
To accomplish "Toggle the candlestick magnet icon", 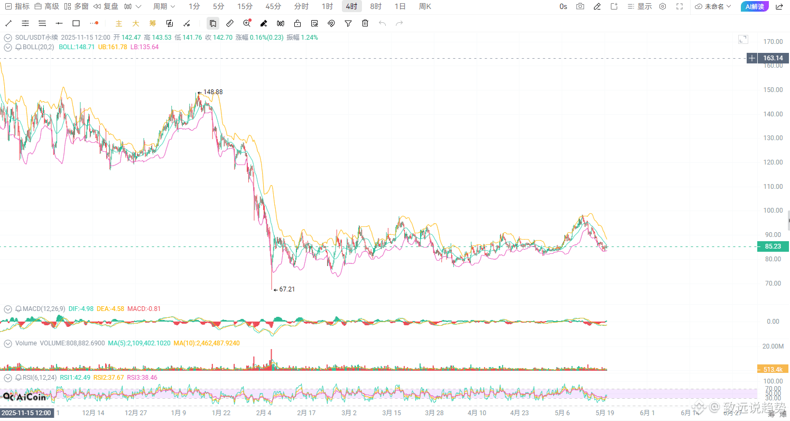I will pos(281,23).
